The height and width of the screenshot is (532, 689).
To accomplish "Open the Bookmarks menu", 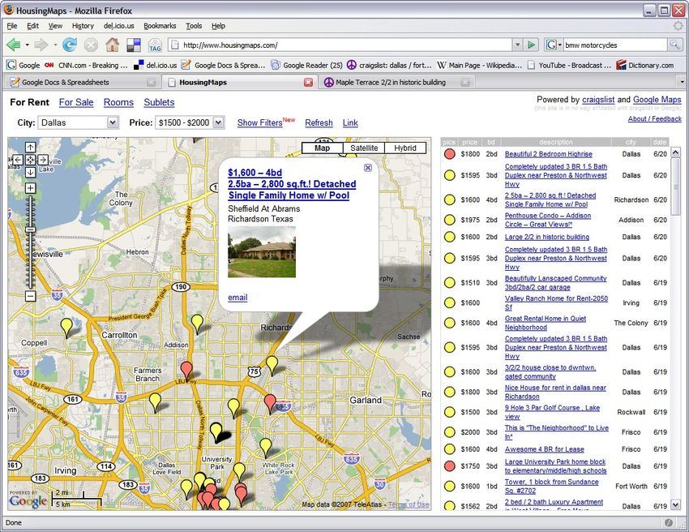I will pos(160,26).
